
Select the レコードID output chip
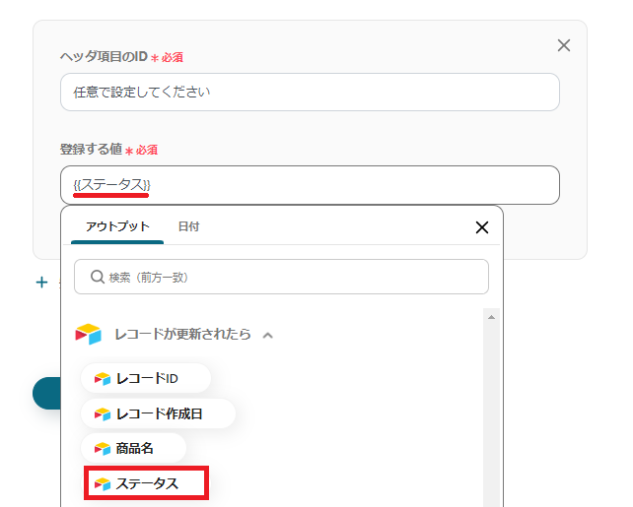[x=146, y=378]
